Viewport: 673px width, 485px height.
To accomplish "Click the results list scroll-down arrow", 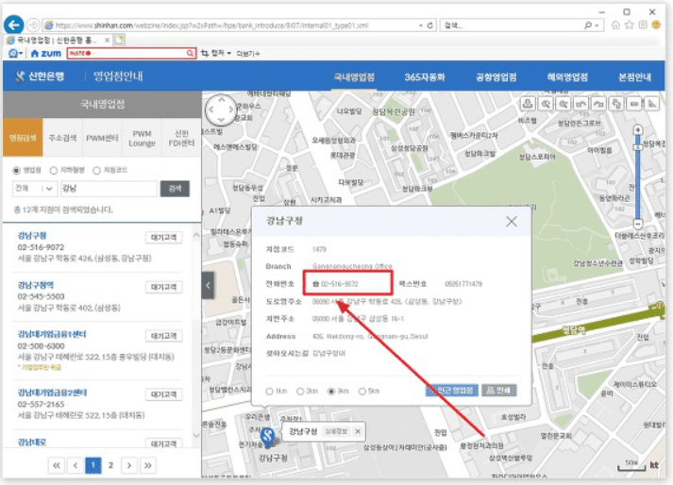I will click(196, 436).
